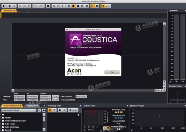The image size is (186, 132).
Task: Click the Cursor position time field
Action: click(x=81, y=96)
